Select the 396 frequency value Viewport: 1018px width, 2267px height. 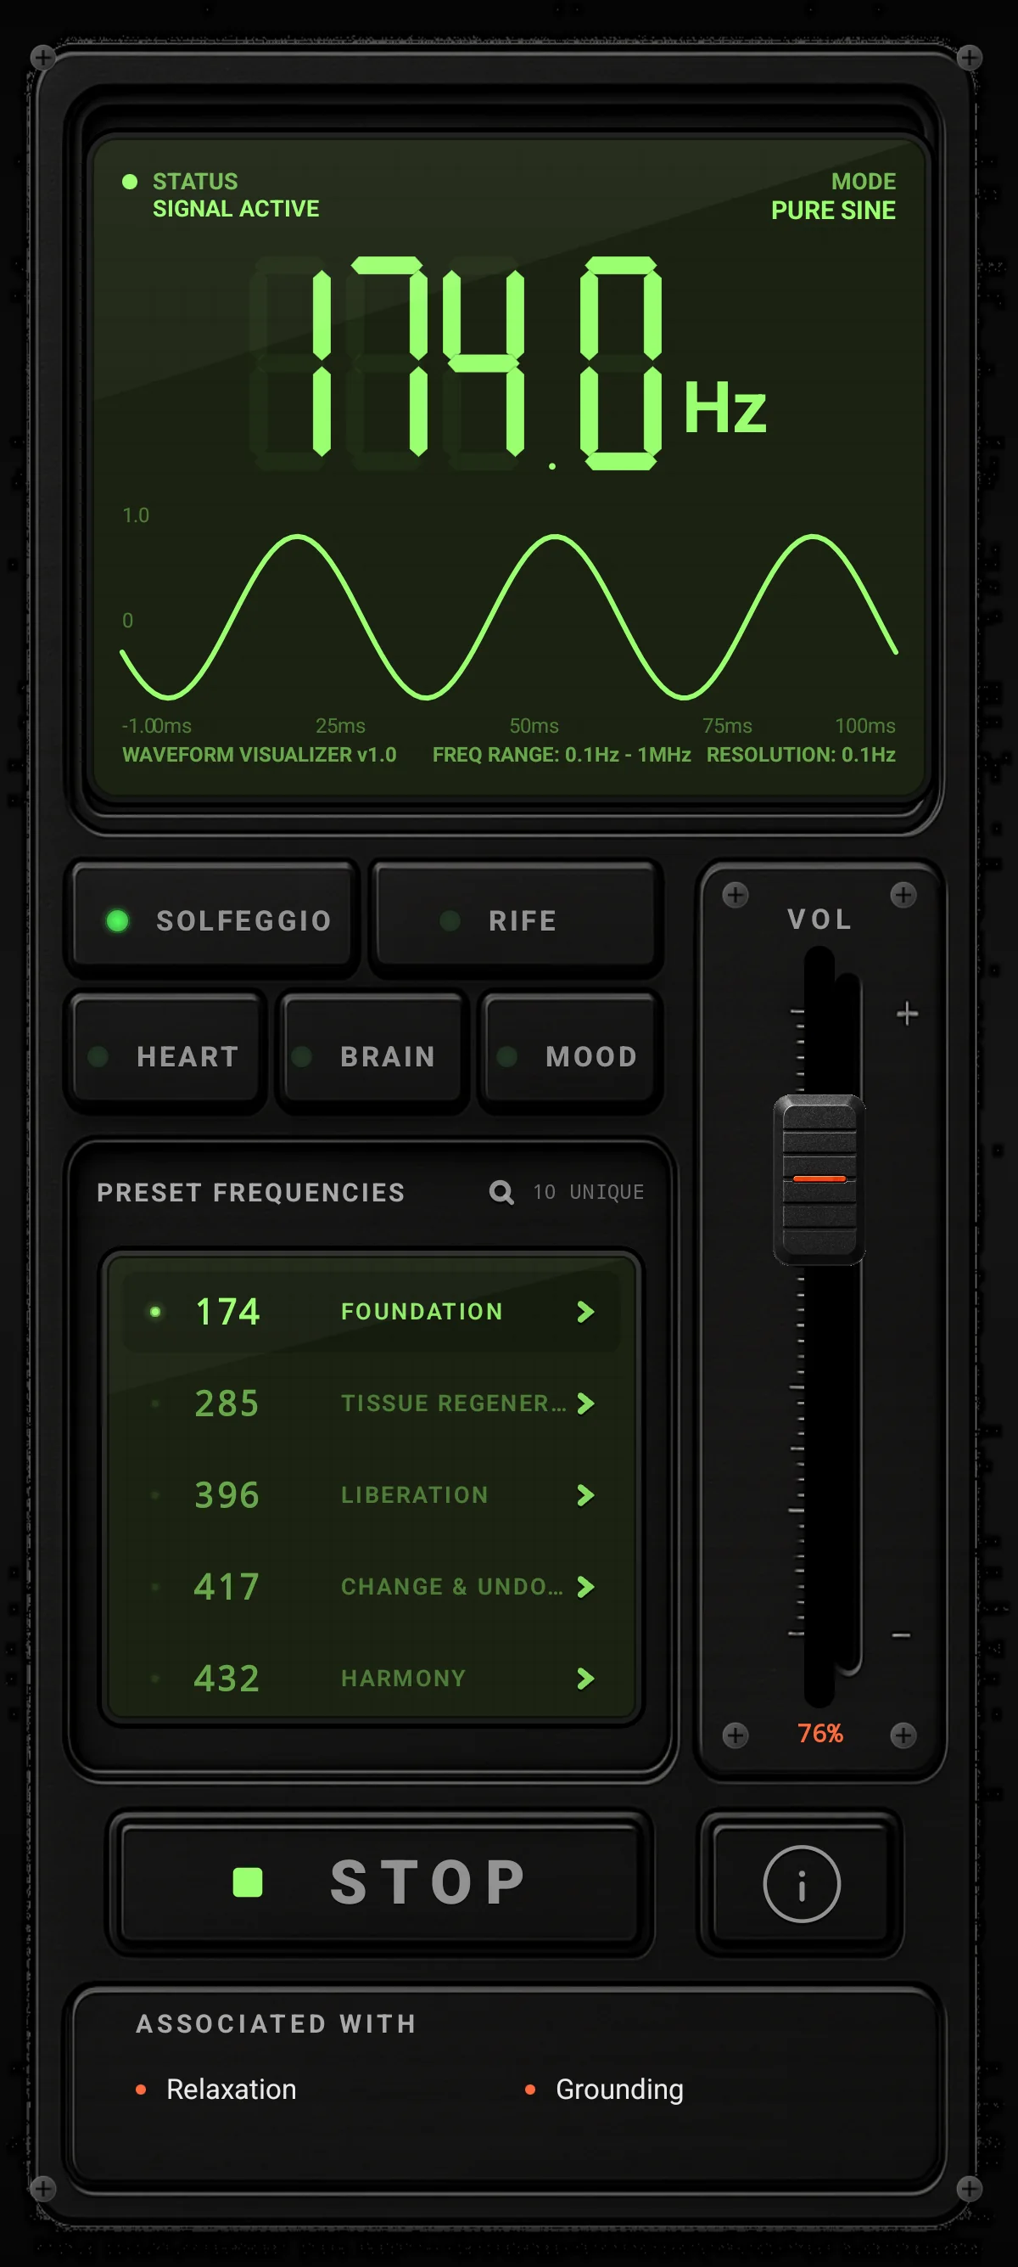coord(227,1494)
